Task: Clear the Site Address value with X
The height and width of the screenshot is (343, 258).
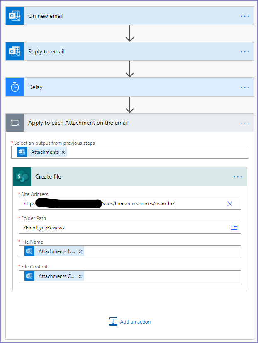Action: (230, 204)
